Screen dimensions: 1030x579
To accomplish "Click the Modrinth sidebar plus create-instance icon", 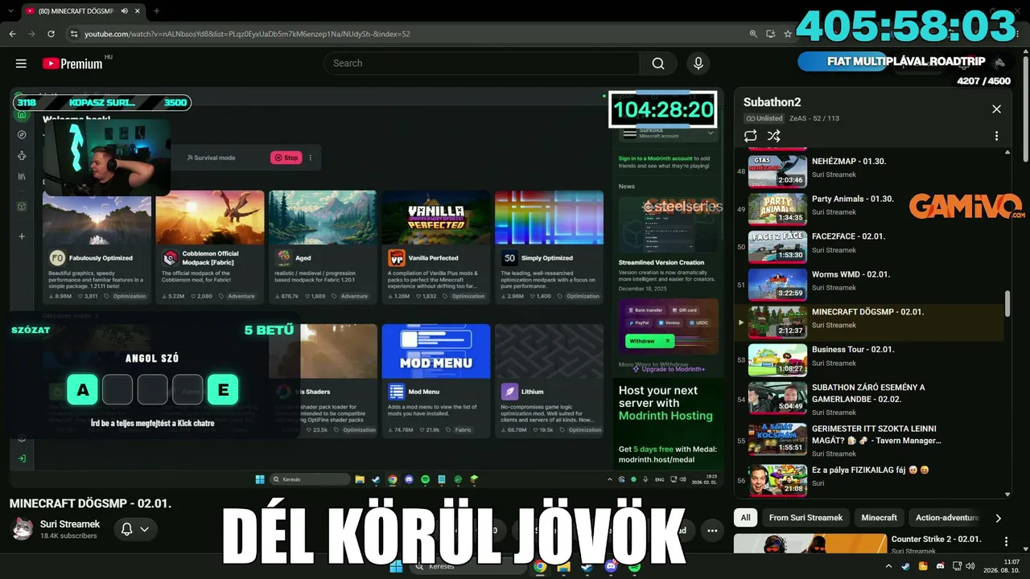I will tap(22, 236).
